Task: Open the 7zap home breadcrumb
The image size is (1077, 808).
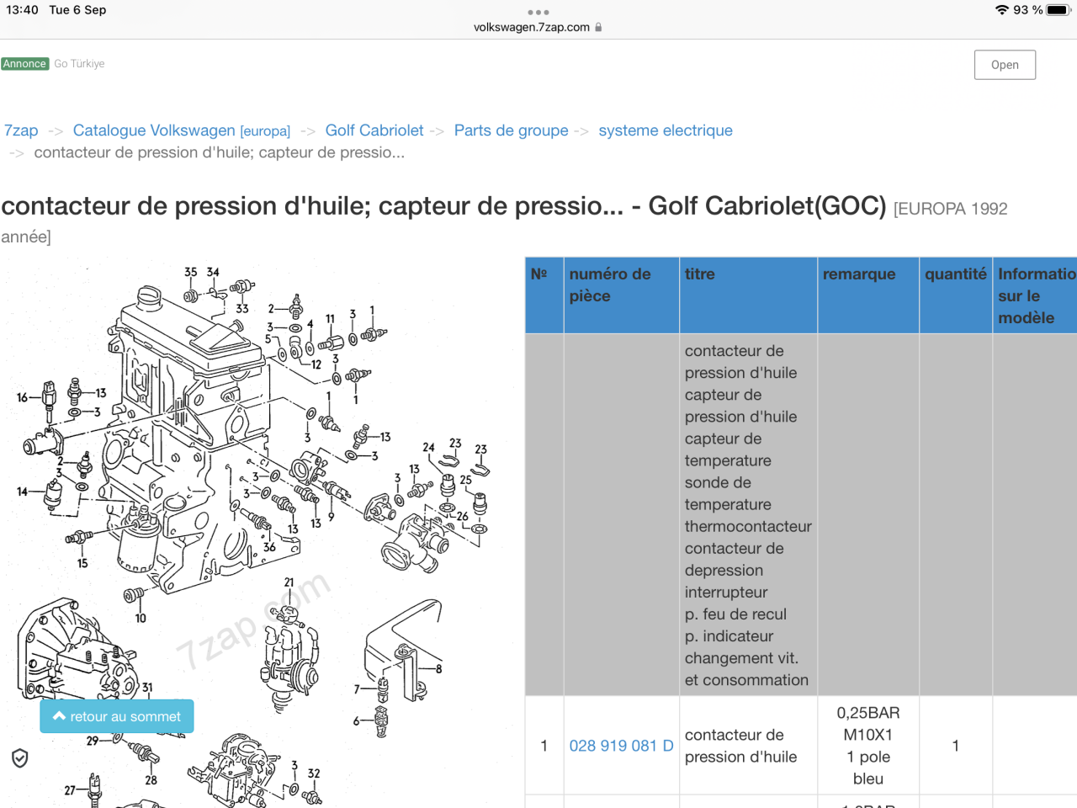Action: click(21, 130)
